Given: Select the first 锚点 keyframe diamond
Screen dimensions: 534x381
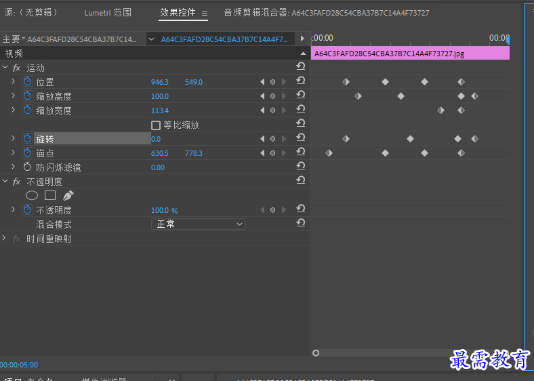Looking at the screenshot, I should pyautogui.click(x=329, y=153).
